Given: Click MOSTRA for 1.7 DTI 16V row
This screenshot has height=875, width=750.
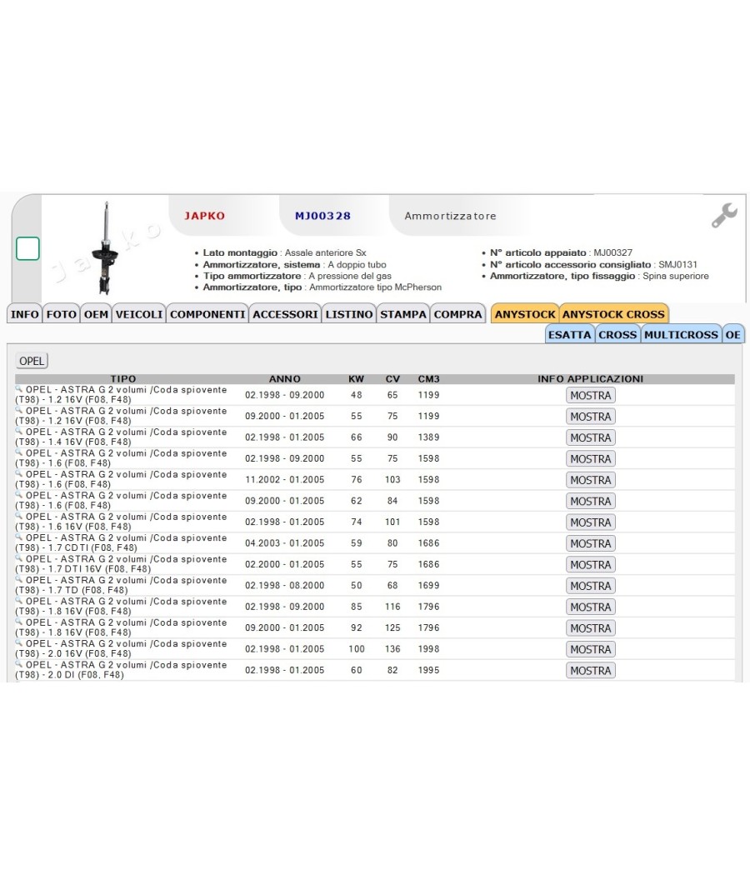Looking at the screenshot, I should (x=590, y=565).
